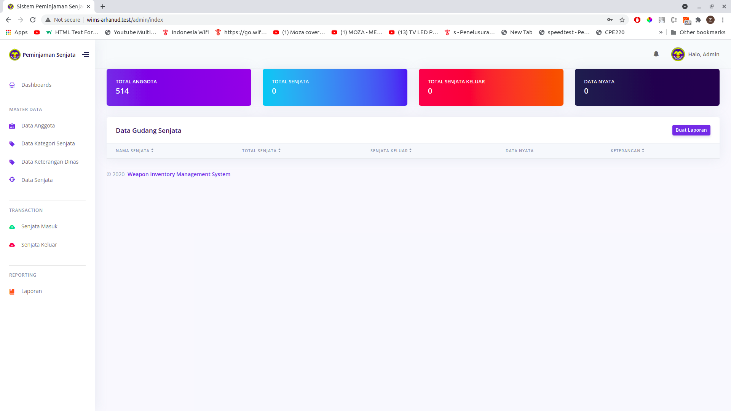Image resolution: width=731 pixels, height=411 pixels.
Task: Click the Dashboards house icon
Action: click(12, 85)
